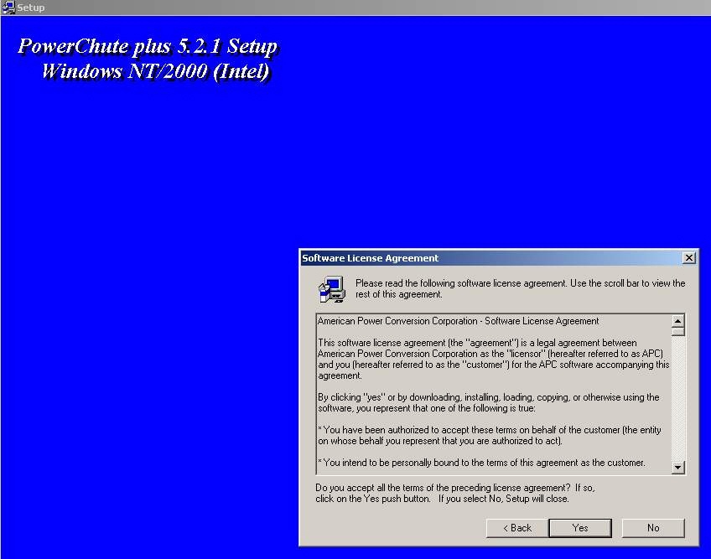The image size is (711, 559).
Task: Click the paragraph starting "By clicking "yes" or by downloading"
Action: 488,402
